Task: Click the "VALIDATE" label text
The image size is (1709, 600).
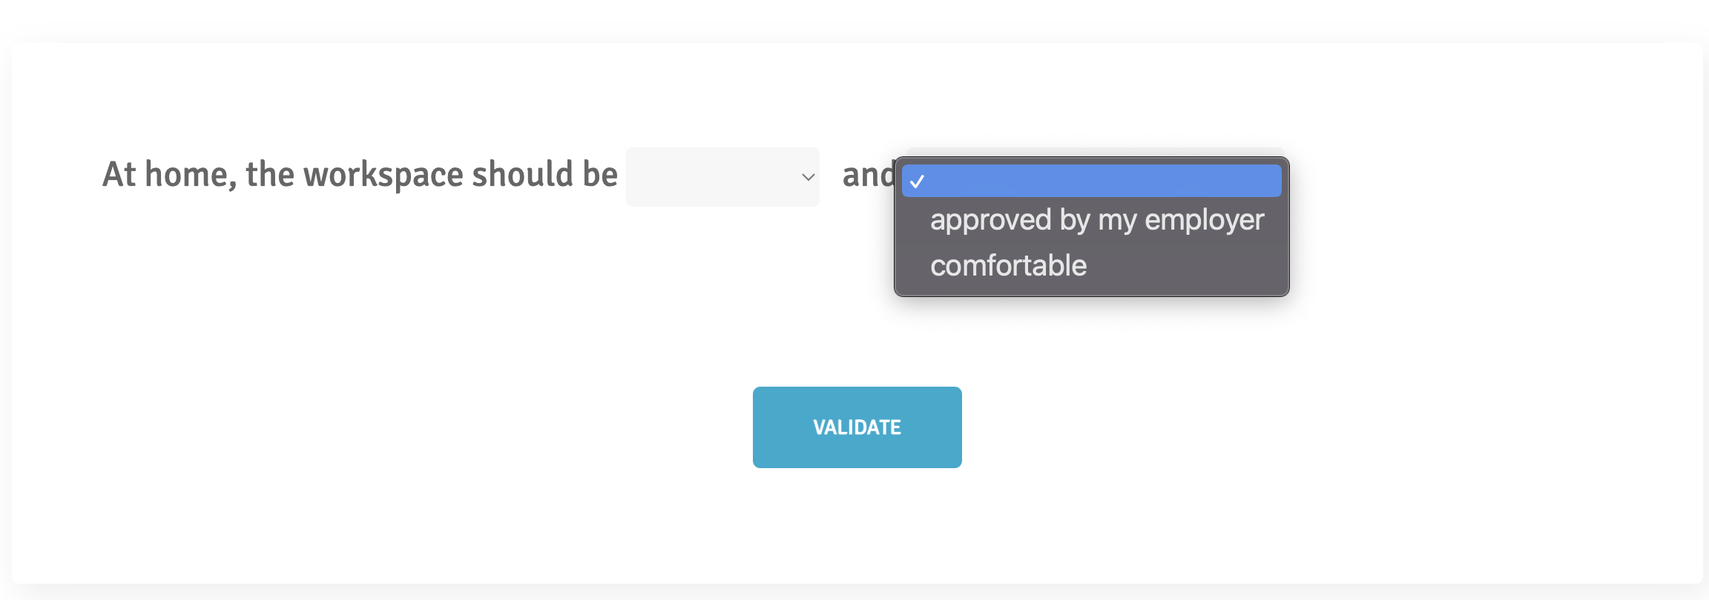Action: [857, 427]
